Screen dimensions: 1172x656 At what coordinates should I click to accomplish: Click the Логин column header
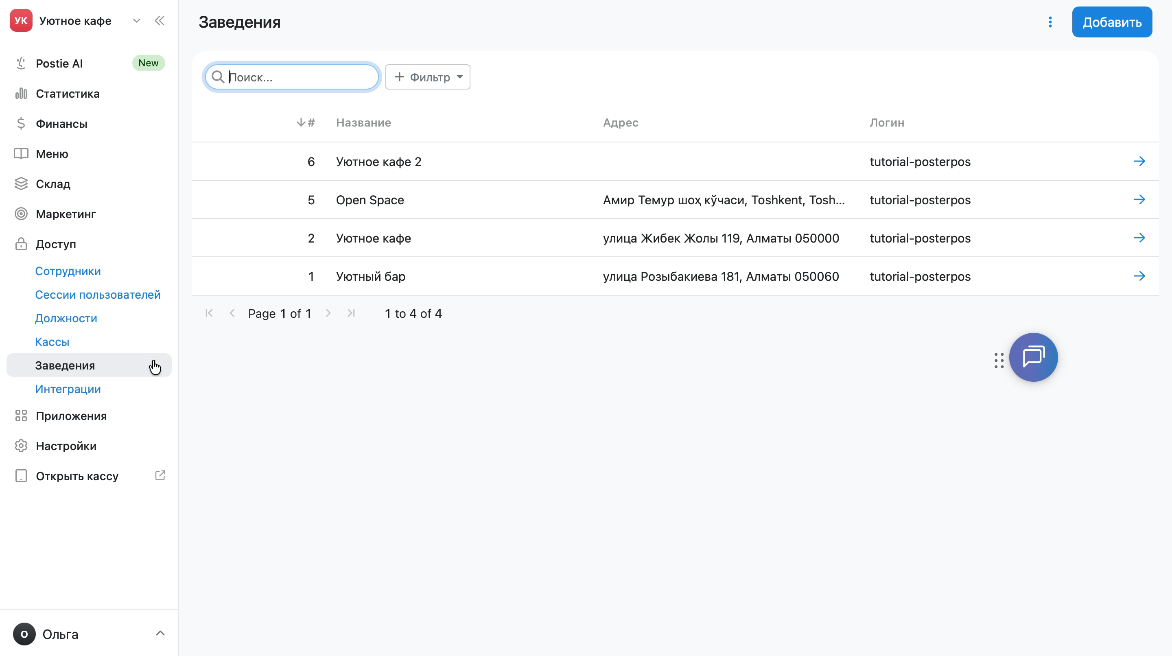887,122
